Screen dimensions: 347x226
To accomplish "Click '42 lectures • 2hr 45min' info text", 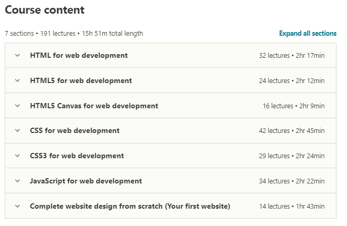I will pos(292,131).
